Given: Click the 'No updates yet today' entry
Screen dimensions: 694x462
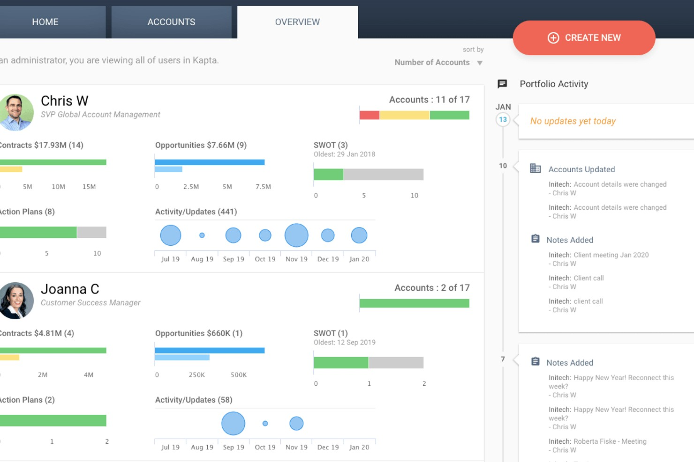Looking at the screenshot, I should tap(572, 121).
